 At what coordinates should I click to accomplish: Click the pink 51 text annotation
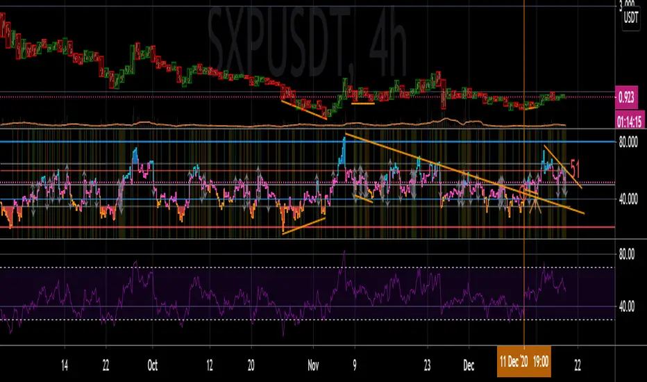(x=575, y=167)
